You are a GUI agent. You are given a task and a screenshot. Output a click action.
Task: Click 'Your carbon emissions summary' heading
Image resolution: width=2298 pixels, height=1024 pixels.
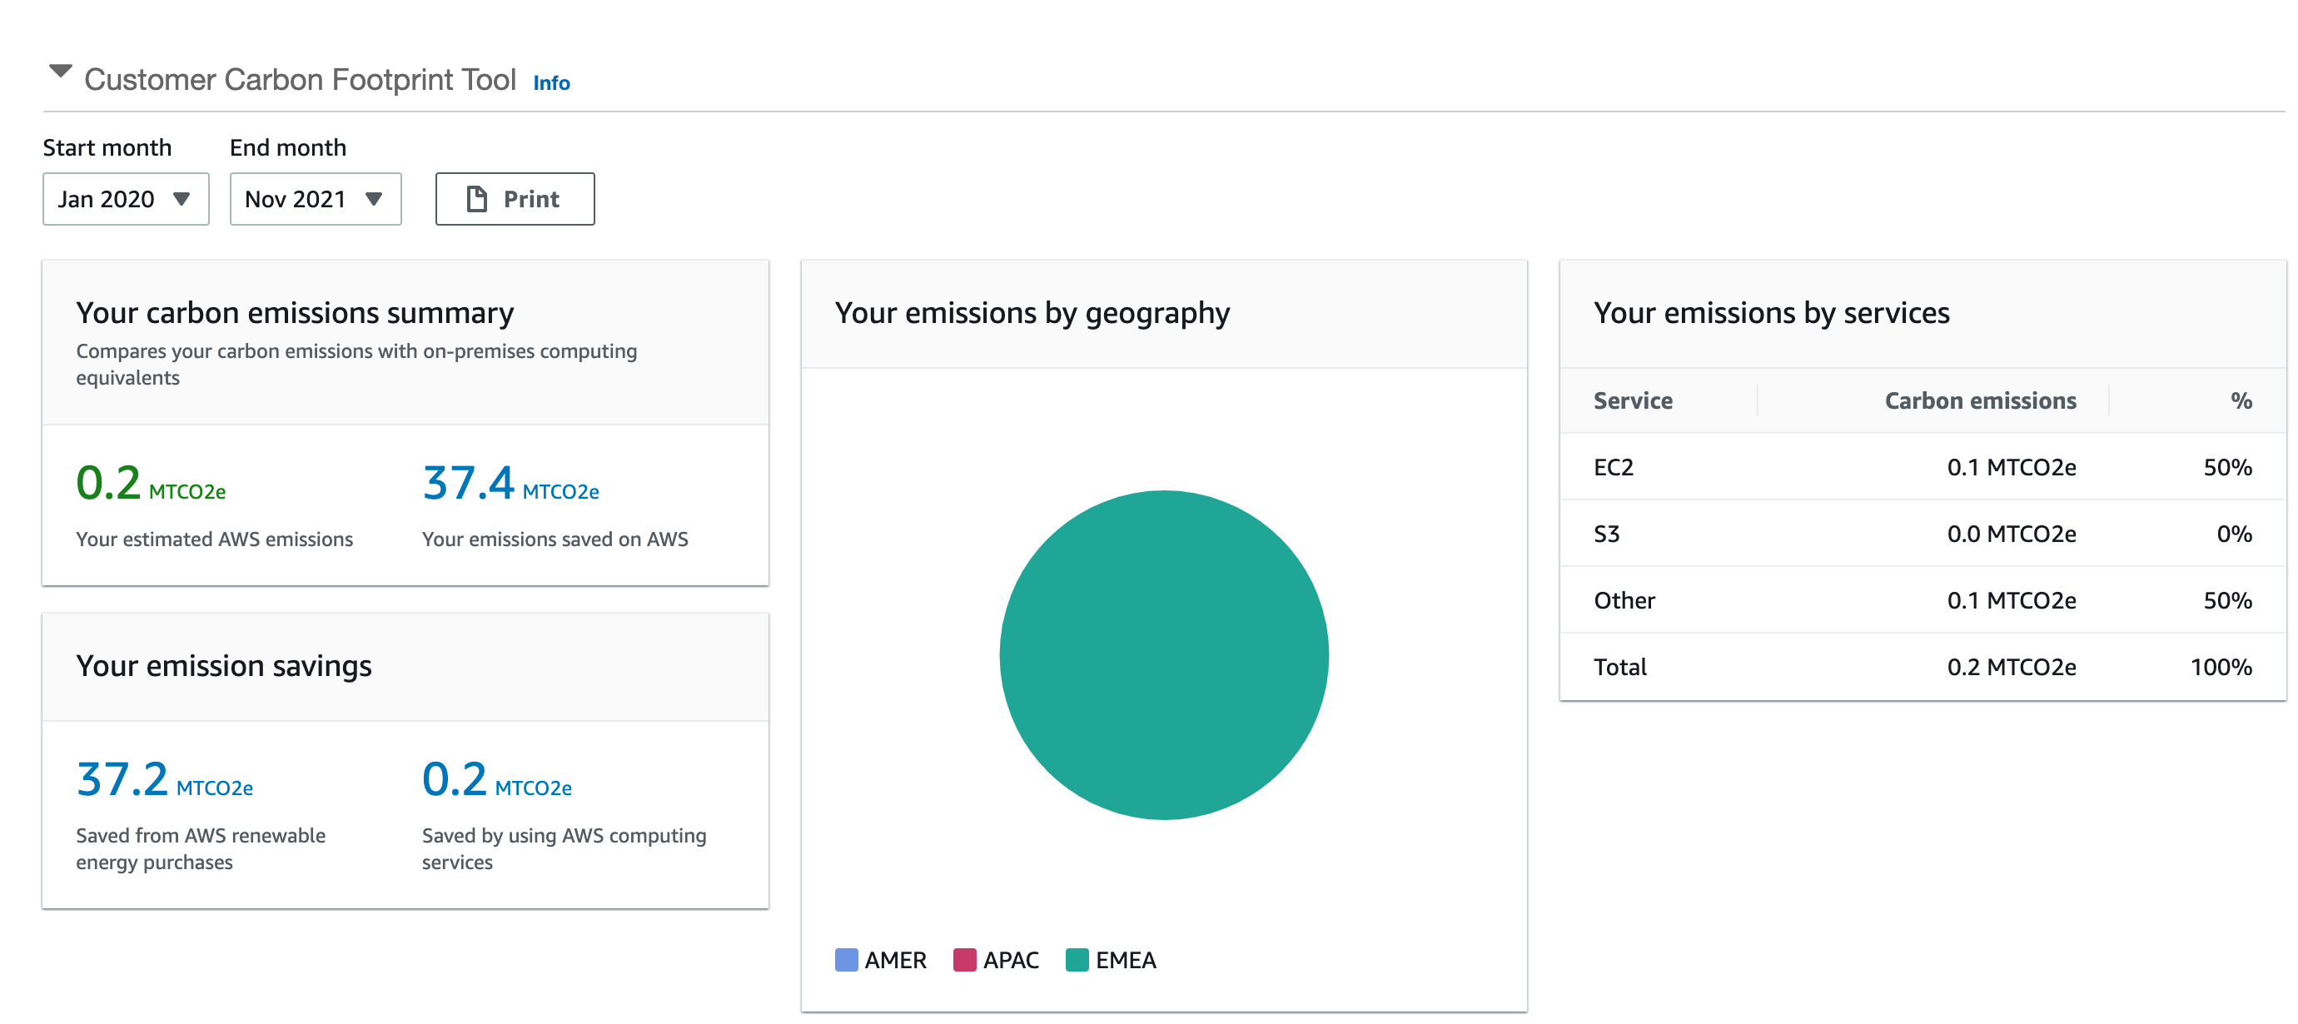click(295, 313)
